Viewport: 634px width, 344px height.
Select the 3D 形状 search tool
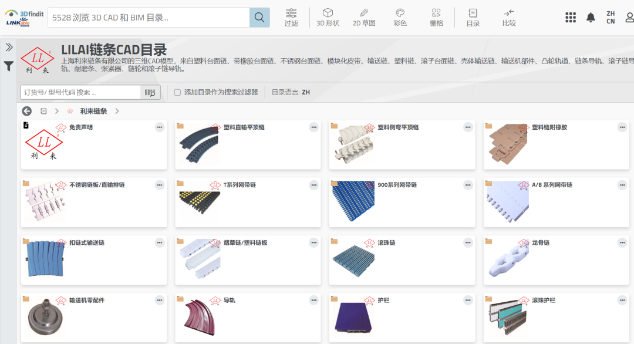[x=328, y=18]
